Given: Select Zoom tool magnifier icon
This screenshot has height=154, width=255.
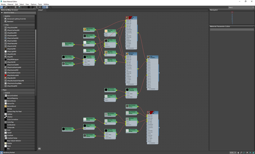Looking at the screenshot, I should [241, 152].
